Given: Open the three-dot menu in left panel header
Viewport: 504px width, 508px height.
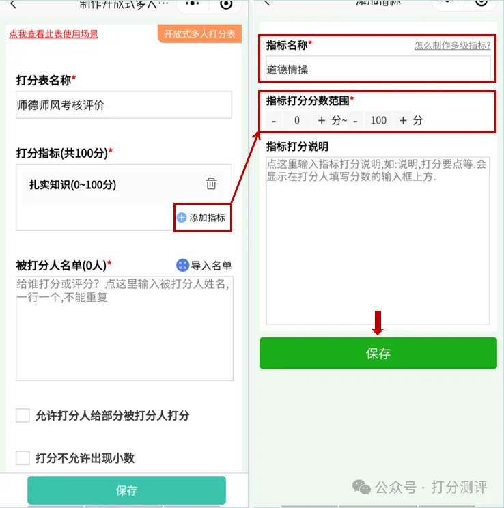Looking at the screenshot, I should 193,3.
